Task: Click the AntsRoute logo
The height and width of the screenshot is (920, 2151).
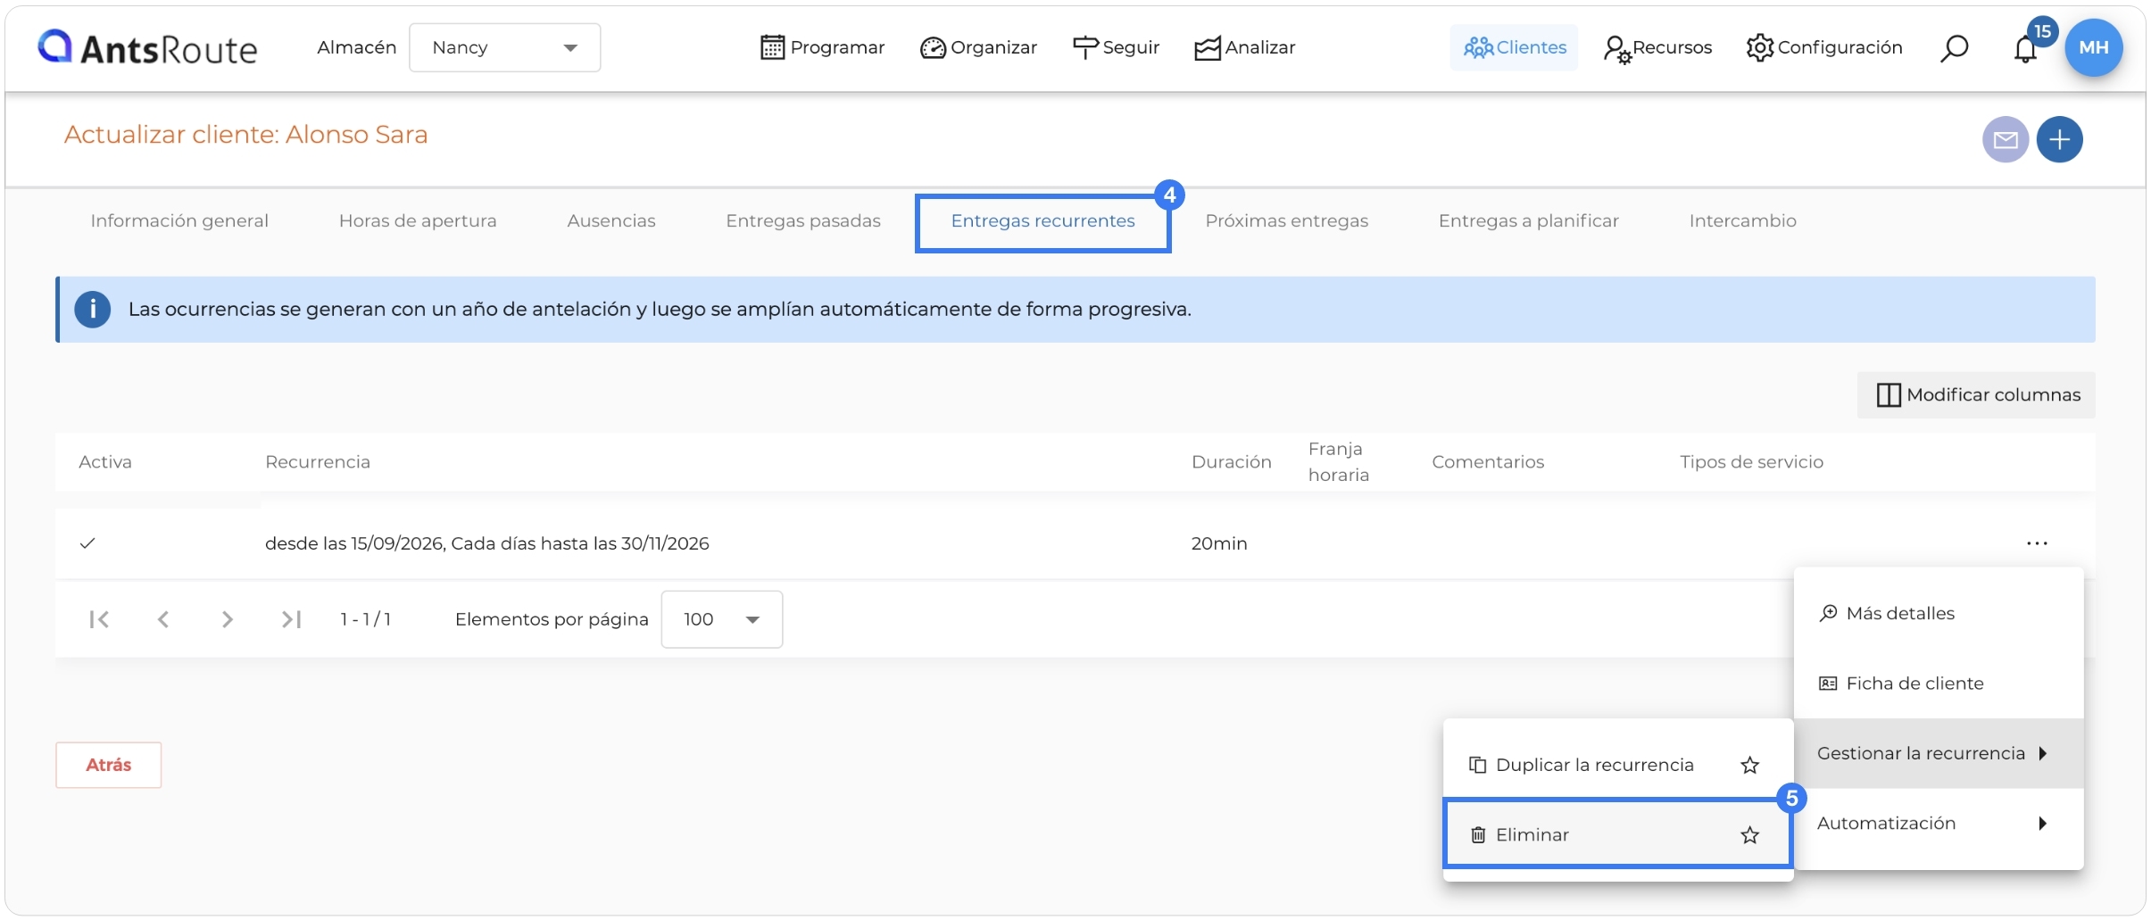Action: (x=147, y=47)
